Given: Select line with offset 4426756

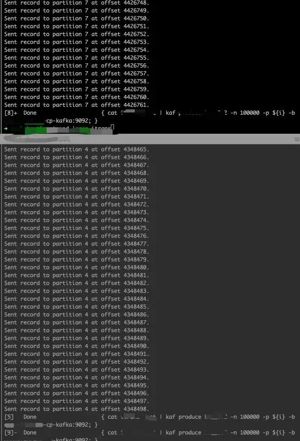Looking at the screenshot, I should [x=77, y=66].
